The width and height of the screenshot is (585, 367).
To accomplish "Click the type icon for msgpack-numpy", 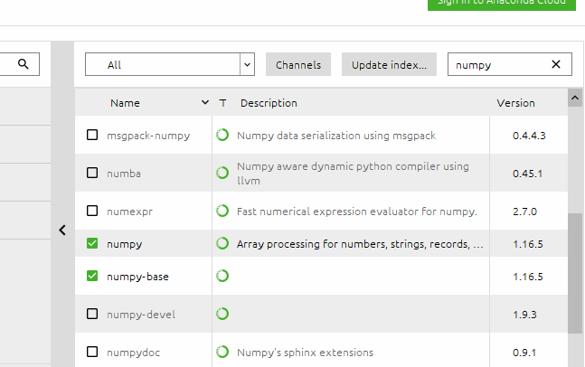I will click(222, 135).
